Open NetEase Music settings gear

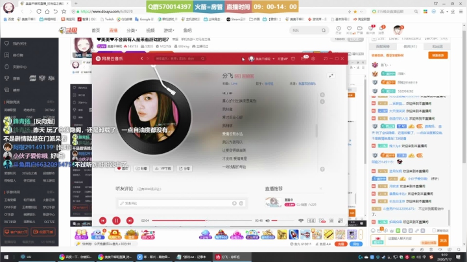tap(313, 58)
